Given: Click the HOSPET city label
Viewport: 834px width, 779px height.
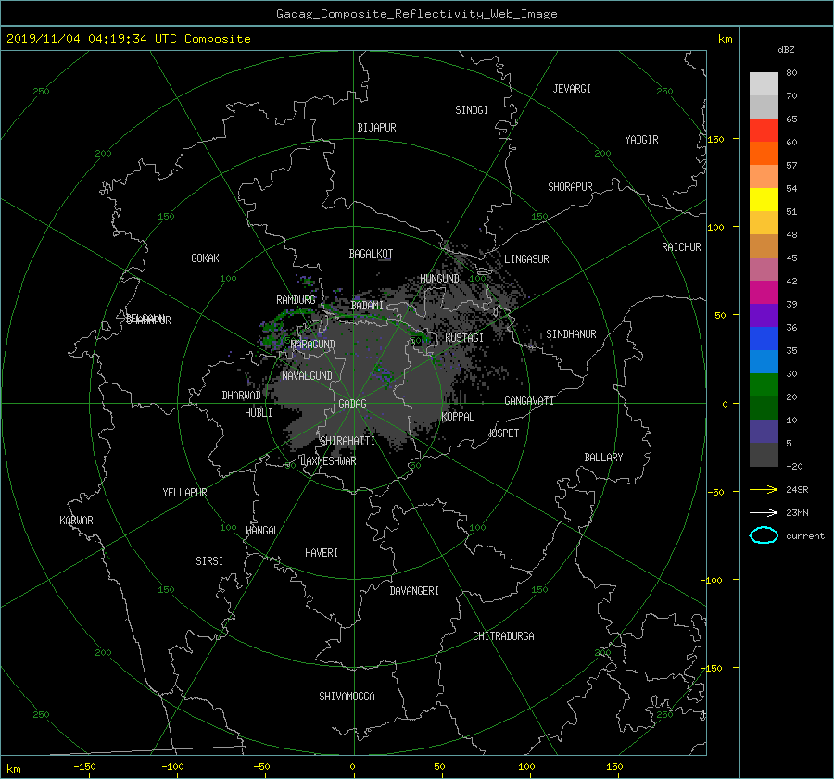Looking at the screenshot, I should pos(502,433).
